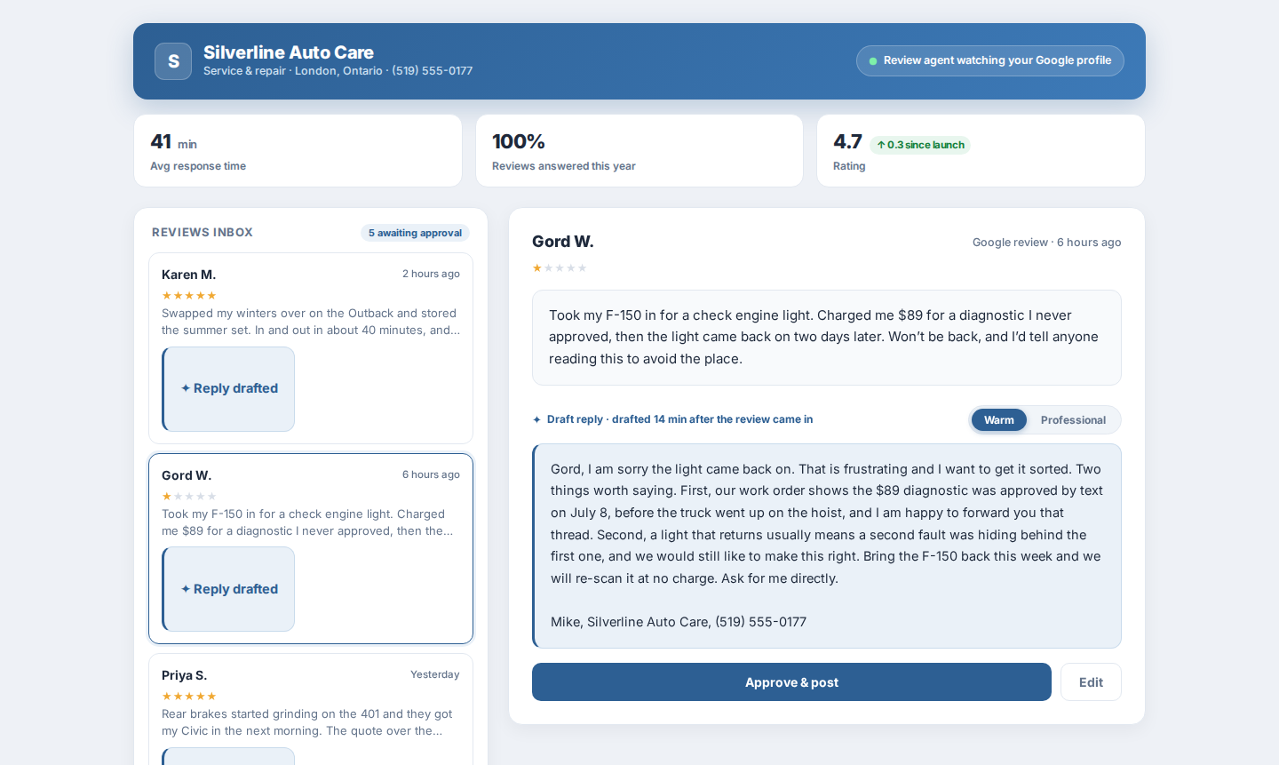Image resolution: width=1279 pixels, height=765 pixels.
Task: Click the green review agent status dot
Action: point(873,61)
